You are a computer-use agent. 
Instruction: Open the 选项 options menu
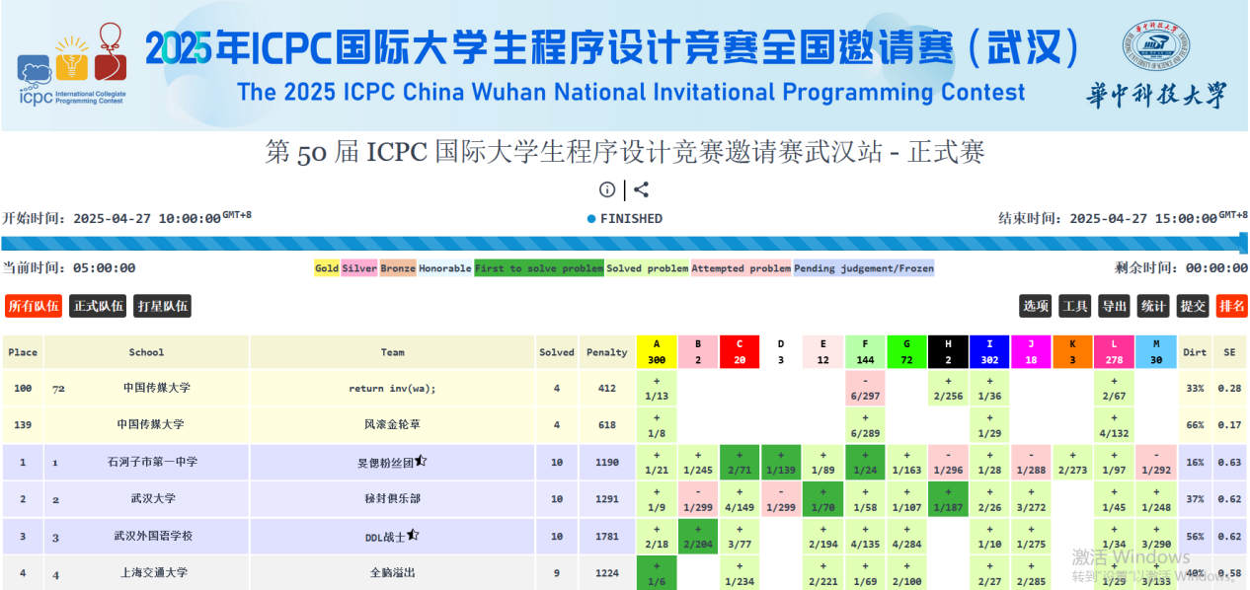point(1035,306)
